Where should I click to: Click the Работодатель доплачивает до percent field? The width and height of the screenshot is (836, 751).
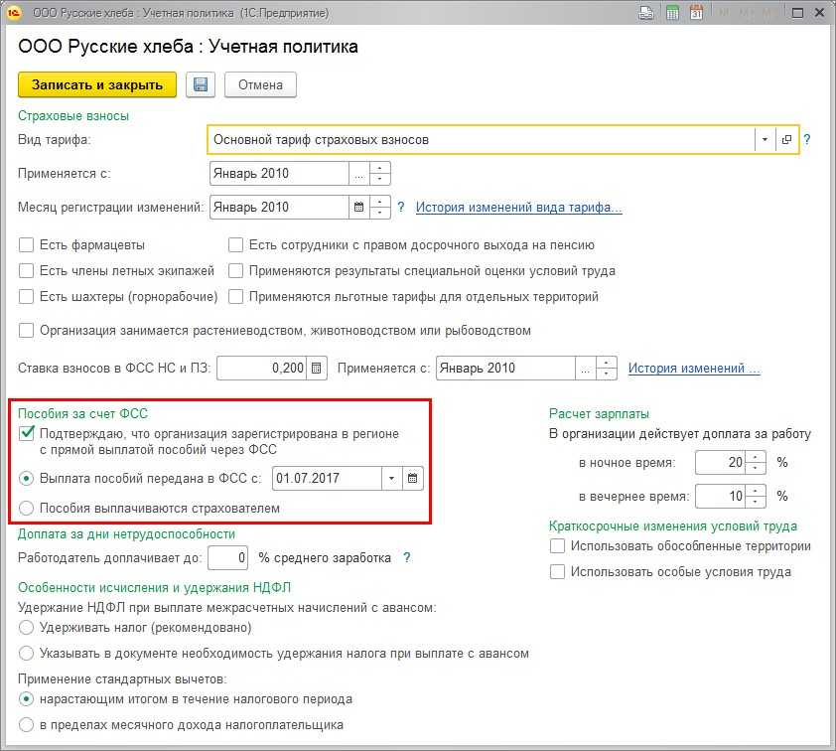tap(229, 557)
